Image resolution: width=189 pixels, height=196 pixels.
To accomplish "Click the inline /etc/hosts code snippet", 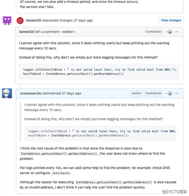I will click(x=61, y=173).
